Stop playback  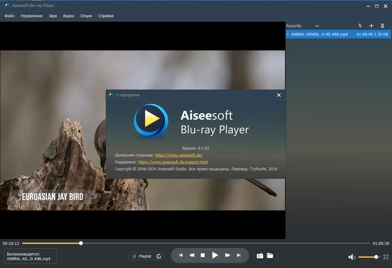point(203,255)
